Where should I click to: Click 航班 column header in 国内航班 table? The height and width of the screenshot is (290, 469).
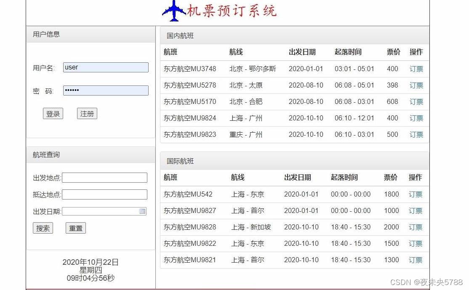(x=171, y=52)
